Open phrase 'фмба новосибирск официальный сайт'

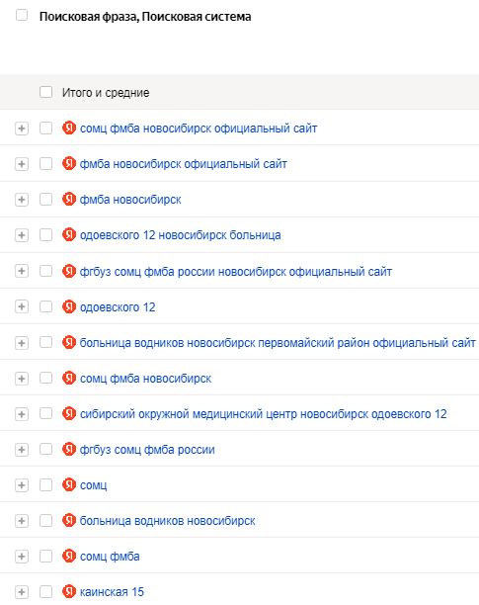coord(184,164)
